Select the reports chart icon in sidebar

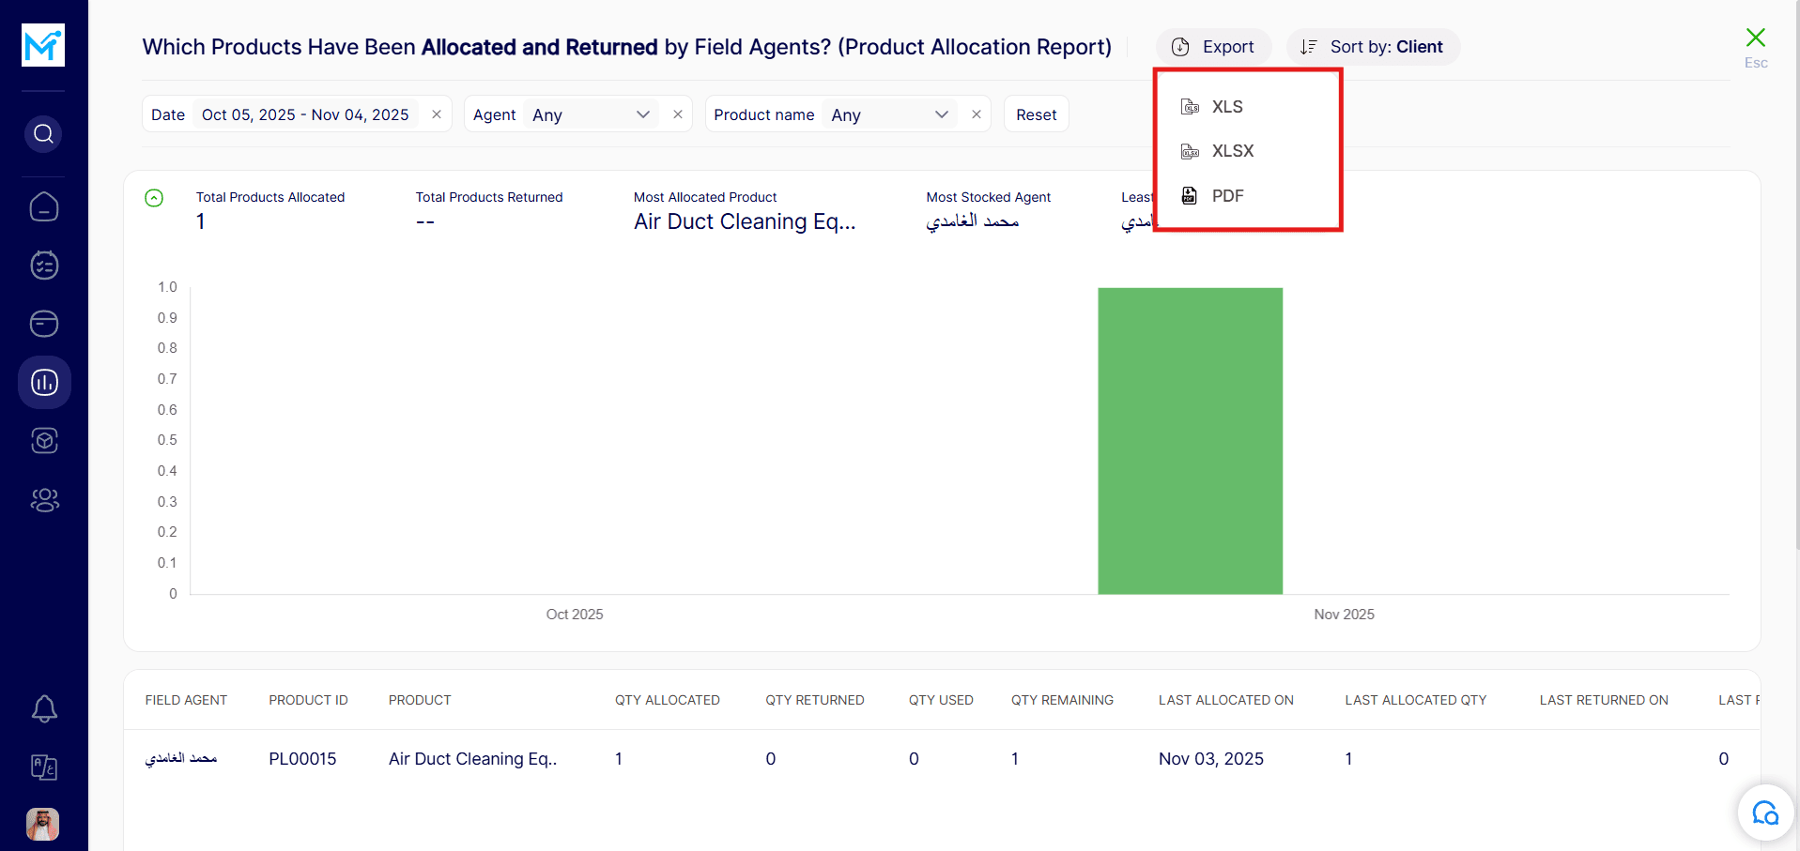tap(44, 383)
